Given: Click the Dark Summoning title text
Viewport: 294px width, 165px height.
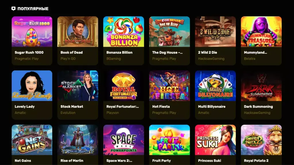Looking at the screenshot, I should pos(258,107).
